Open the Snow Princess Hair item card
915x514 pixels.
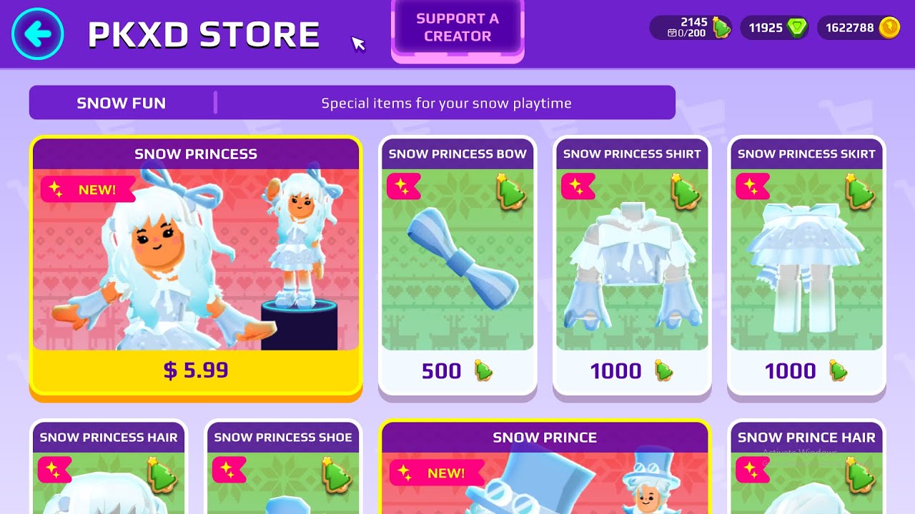tap(109, 467)
